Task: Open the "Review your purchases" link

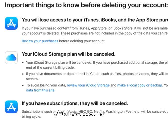Action: (40, 41)
